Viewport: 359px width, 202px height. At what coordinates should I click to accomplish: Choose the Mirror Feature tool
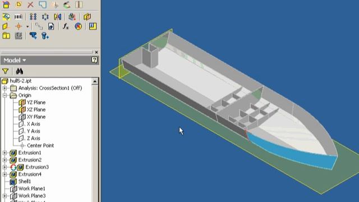[x=57, y=17]
